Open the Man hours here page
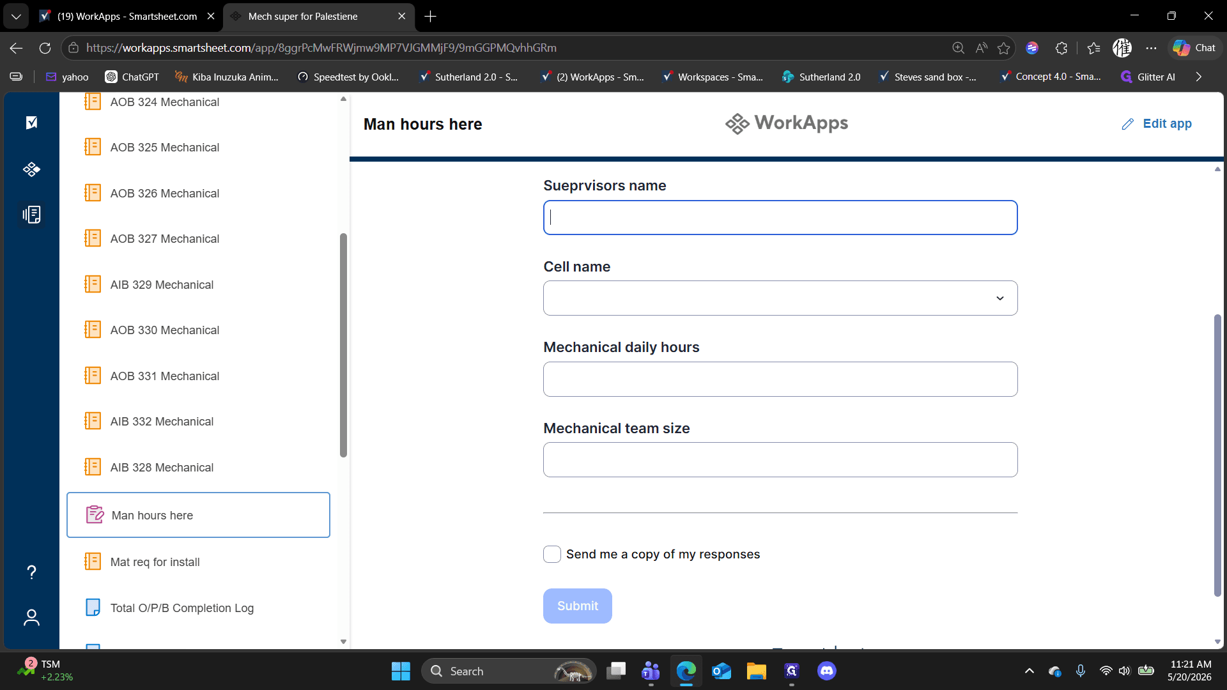1227x690 pixels. click(198, 515)
